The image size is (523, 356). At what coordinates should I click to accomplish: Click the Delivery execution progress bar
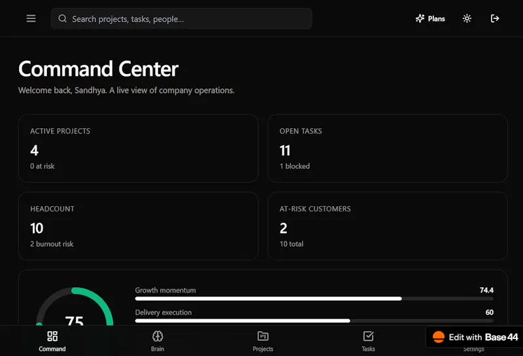click(314, 321)
